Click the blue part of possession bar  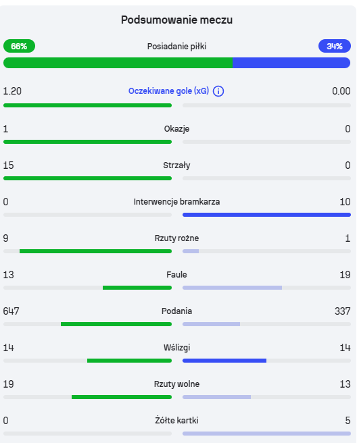pos(291,63)
